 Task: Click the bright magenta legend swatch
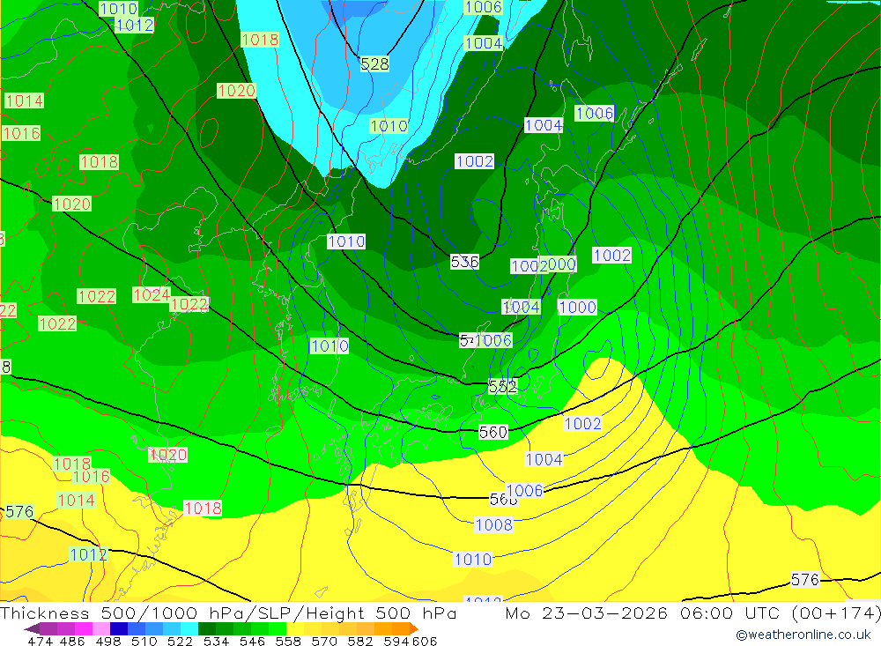coord(83,628)
